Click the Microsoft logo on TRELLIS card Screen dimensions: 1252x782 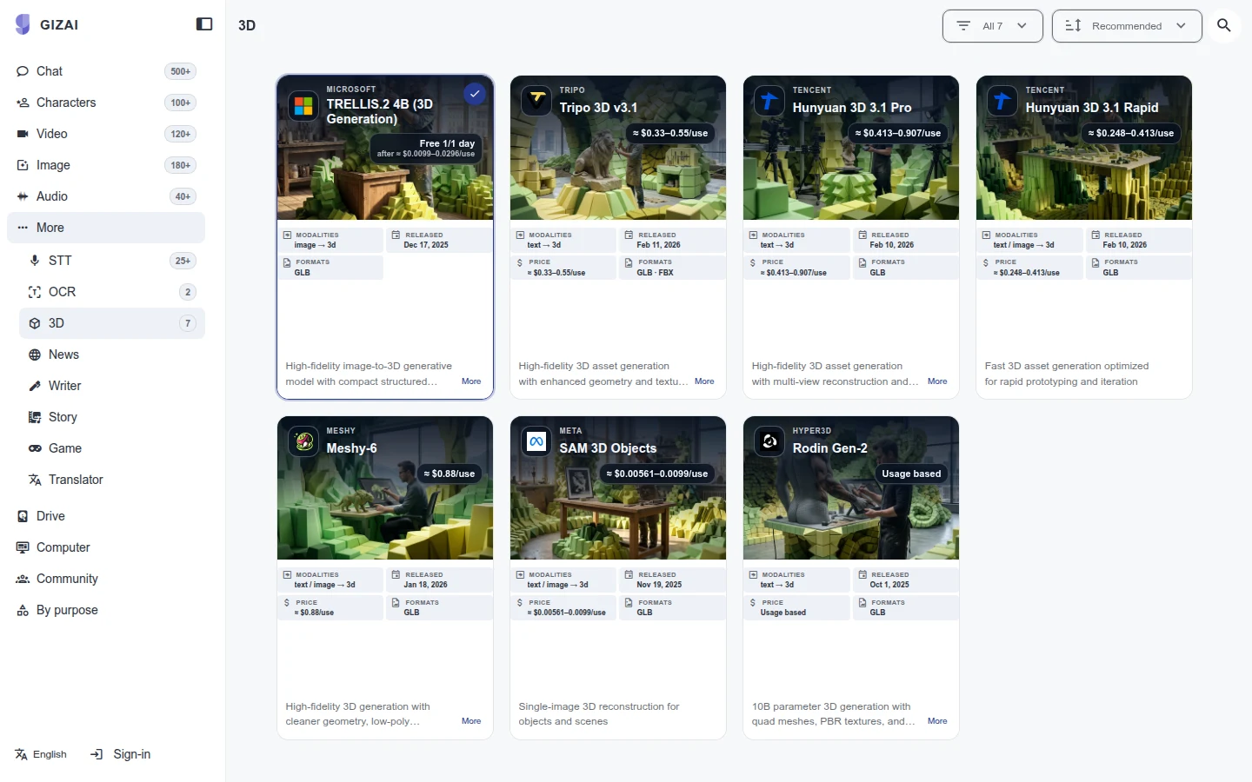[303, 106]
